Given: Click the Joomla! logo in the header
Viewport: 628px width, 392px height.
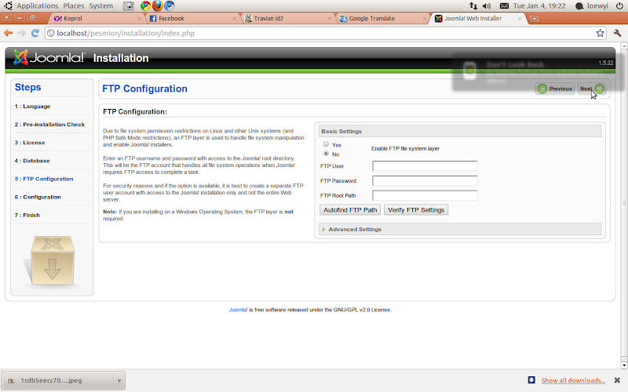Looking at the screenshot, I should (x=49, y=57).
